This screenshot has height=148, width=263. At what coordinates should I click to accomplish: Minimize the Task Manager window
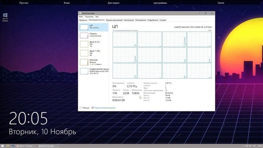[199, 13]
